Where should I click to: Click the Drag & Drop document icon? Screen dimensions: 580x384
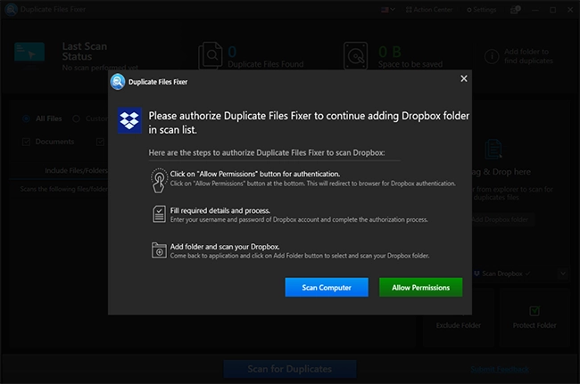click(493, 149)
